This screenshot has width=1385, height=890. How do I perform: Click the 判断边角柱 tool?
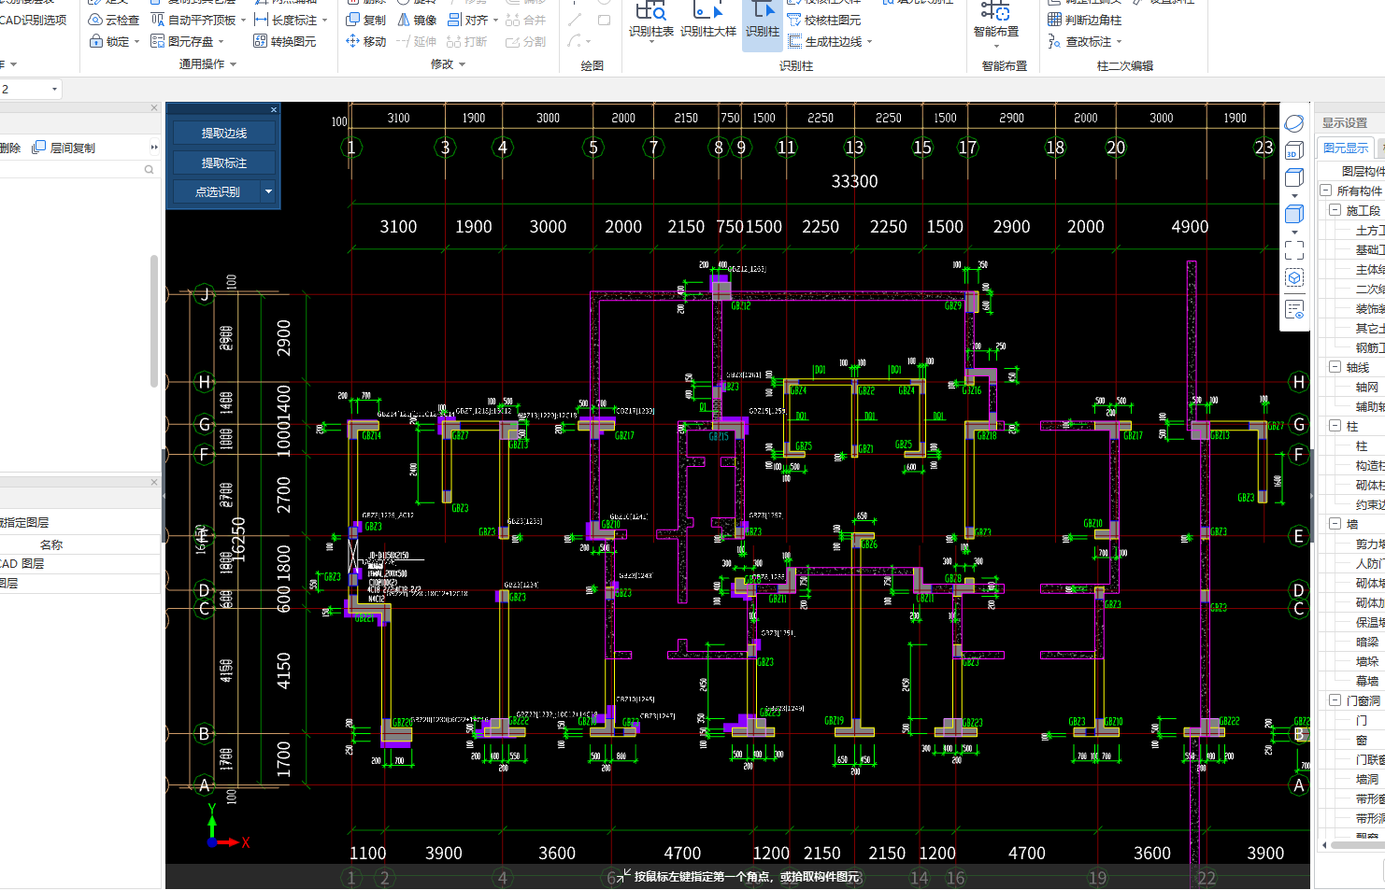pos(1084,20)
